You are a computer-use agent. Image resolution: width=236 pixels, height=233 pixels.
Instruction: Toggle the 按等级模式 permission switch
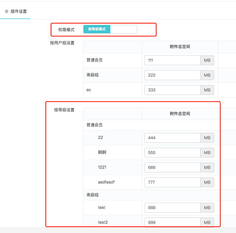[x=110, y=29]
